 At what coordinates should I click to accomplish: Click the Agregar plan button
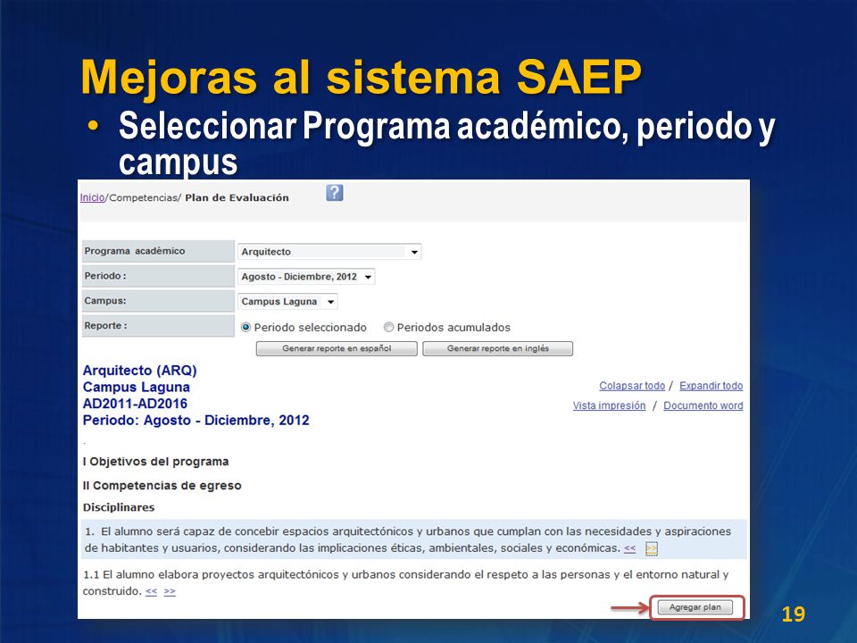(x=695, y=607)
